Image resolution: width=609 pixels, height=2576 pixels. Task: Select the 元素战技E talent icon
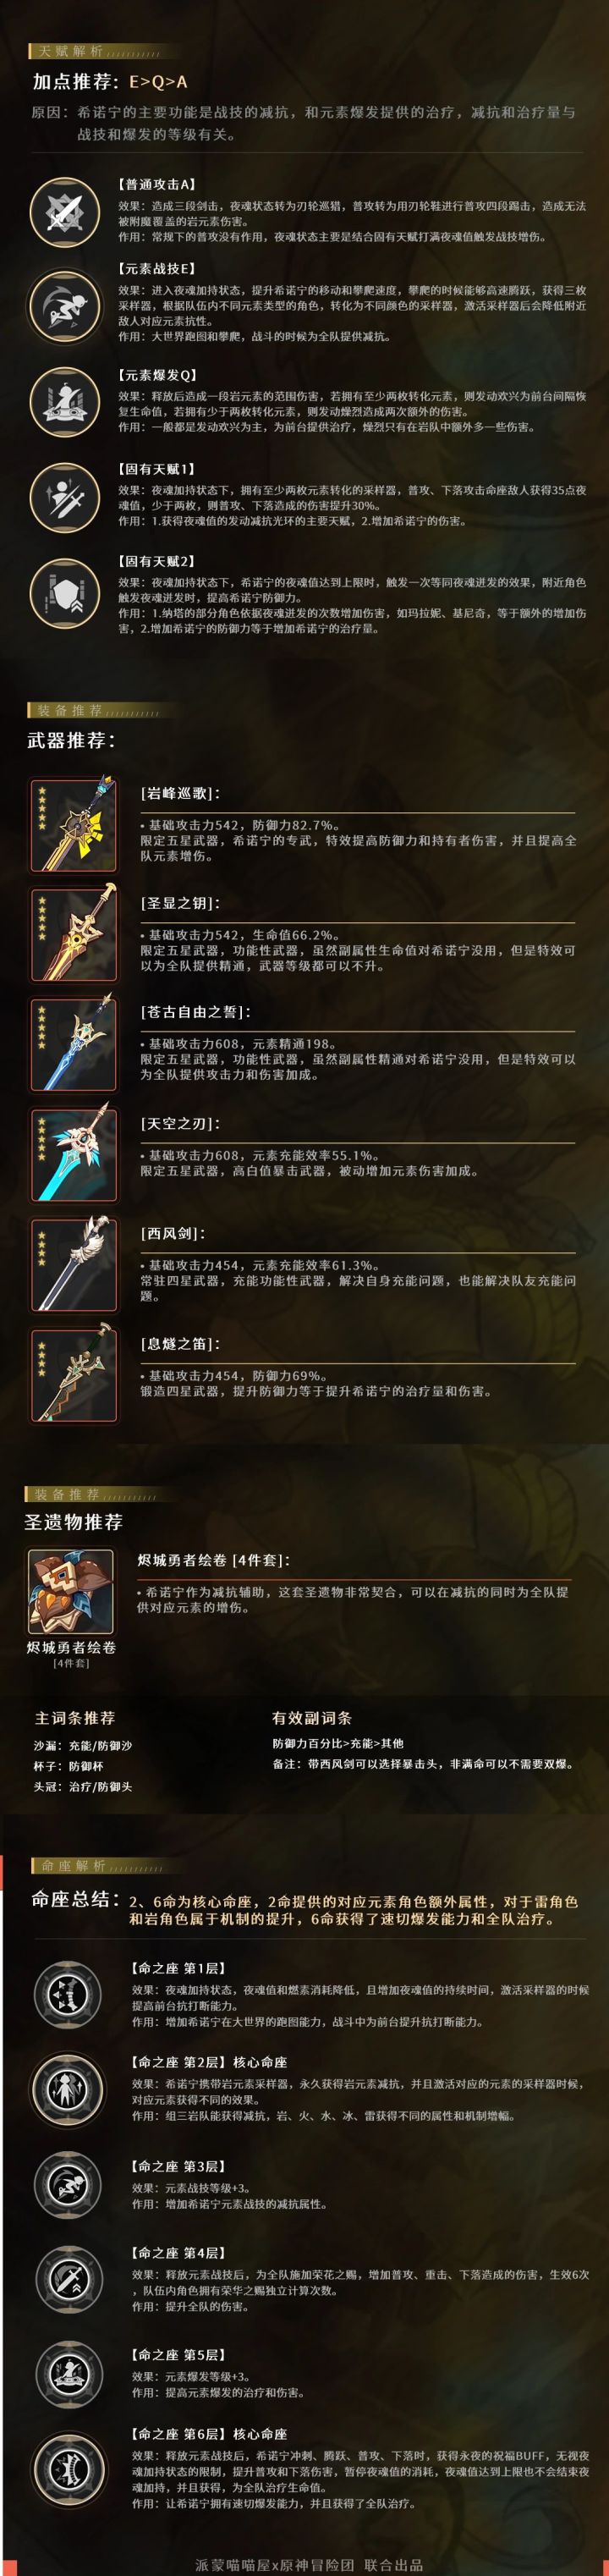click(64, 304)
